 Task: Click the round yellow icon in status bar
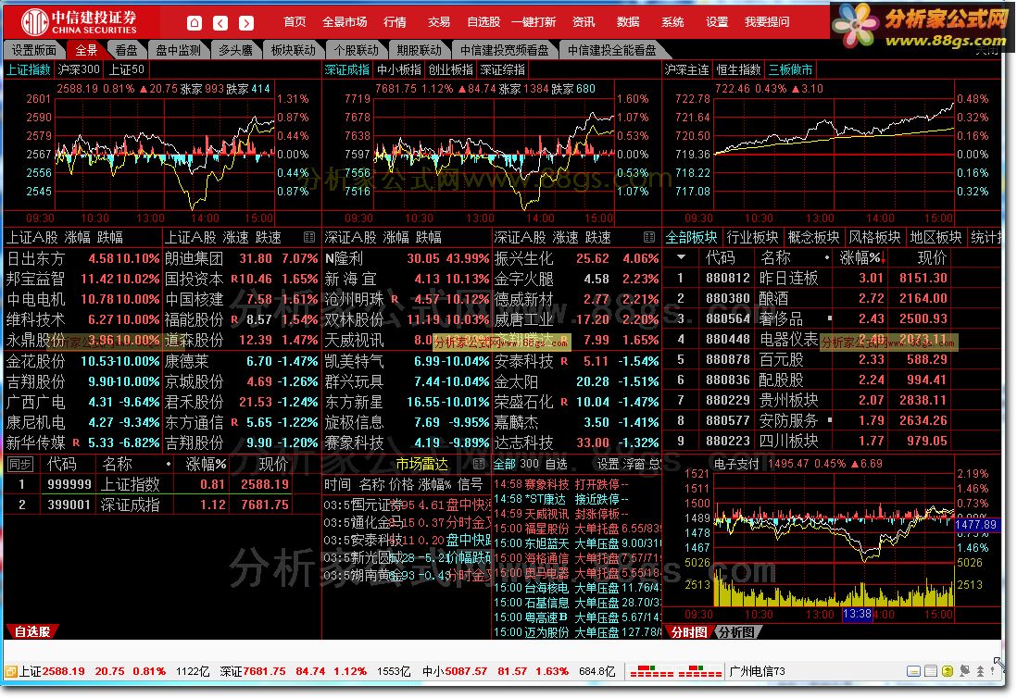(947, 671)
